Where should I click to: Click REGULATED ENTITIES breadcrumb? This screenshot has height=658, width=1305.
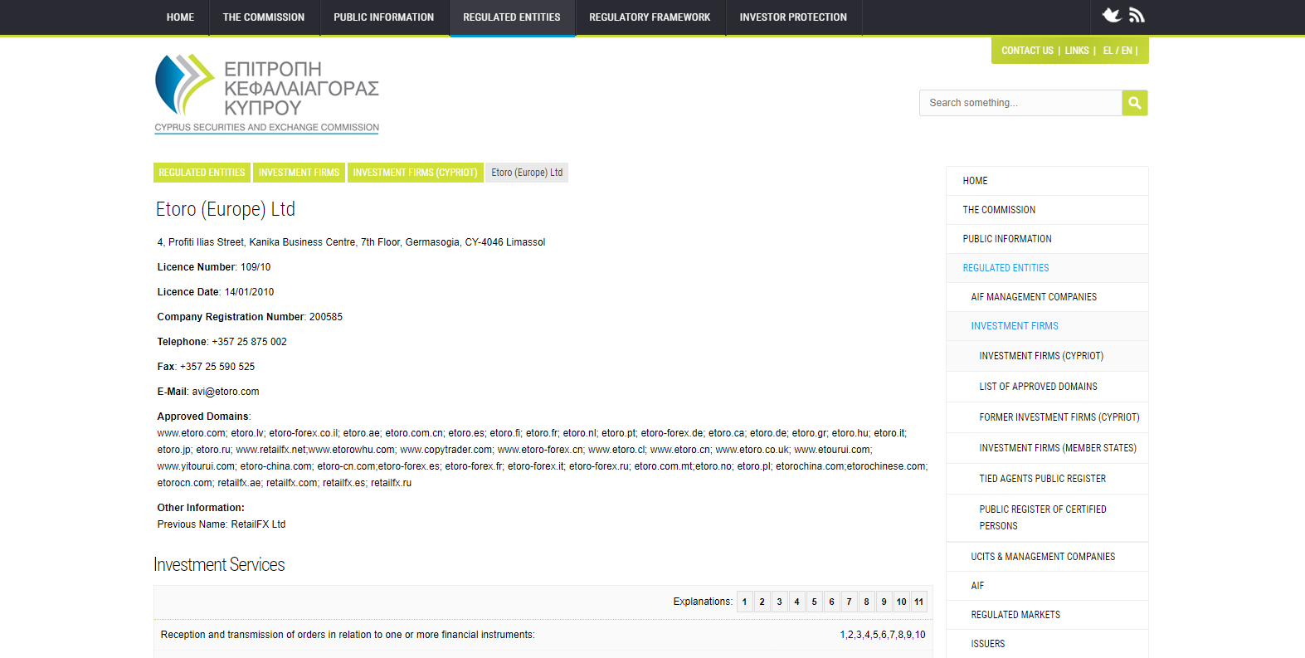[202, 173]
